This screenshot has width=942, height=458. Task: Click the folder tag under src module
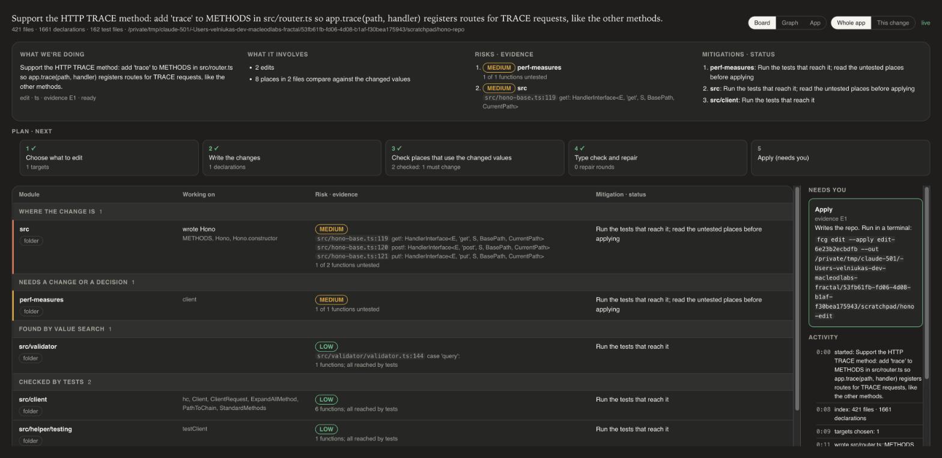coord(31,241)
